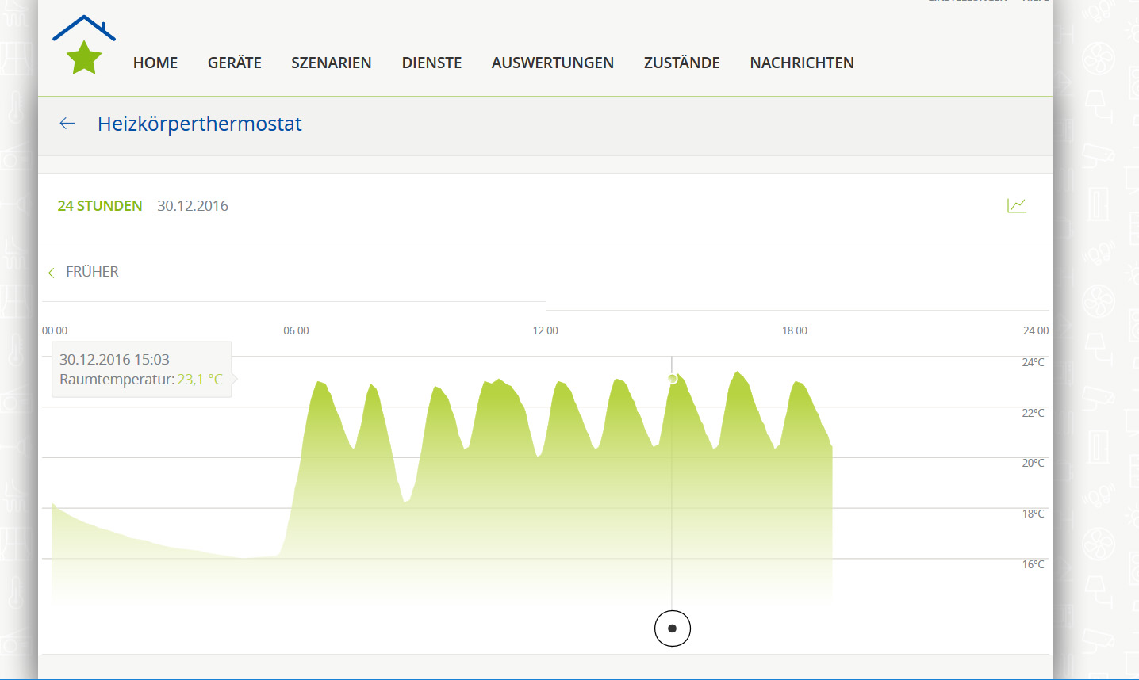Image resolution: width=1139 pixels, height=680 pixels.
Task: Click the 06:00 time axis label
Action: point(296,330)
